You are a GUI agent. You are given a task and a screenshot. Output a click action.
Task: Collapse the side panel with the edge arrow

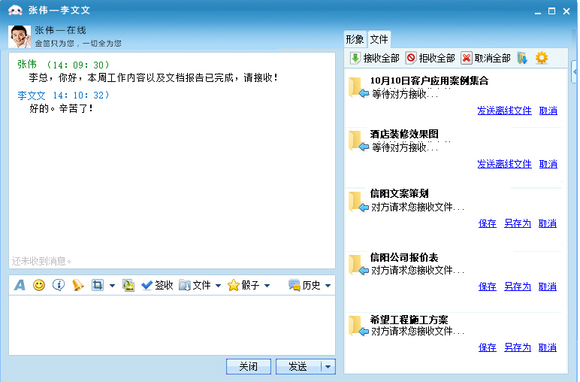pyautogui.click(x=575, y=71)
